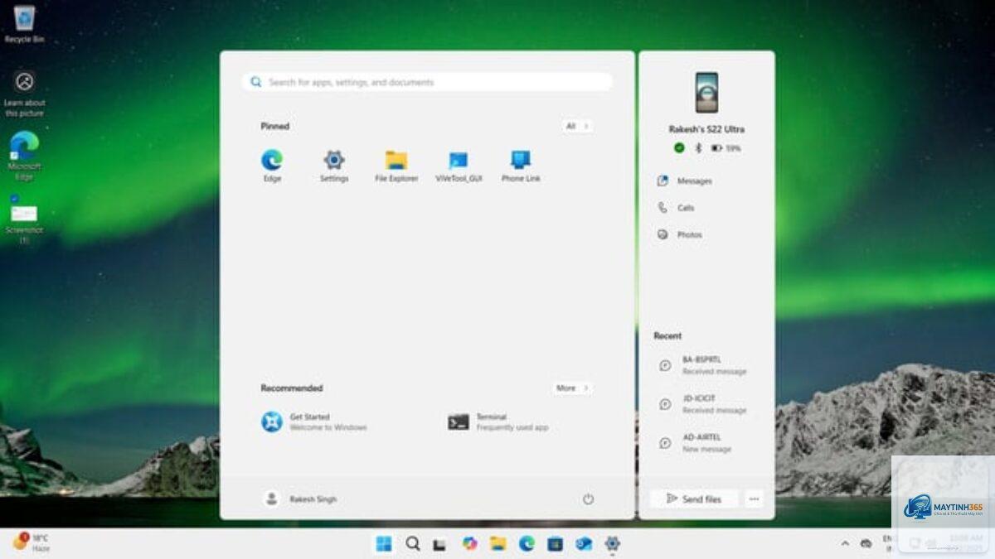
Task: Click the cloud icon in system tray
Action: coord(866,543)
